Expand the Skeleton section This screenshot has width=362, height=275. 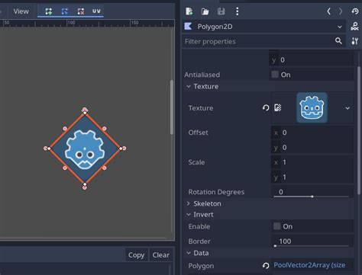[x=269, y=203]
